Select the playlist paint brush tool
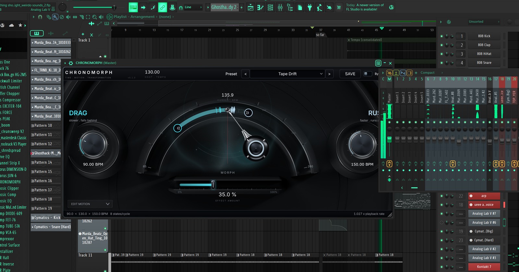 55,17
